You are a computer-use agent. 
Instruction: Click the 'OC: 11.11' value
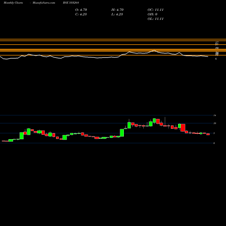(x=155, y=10)
